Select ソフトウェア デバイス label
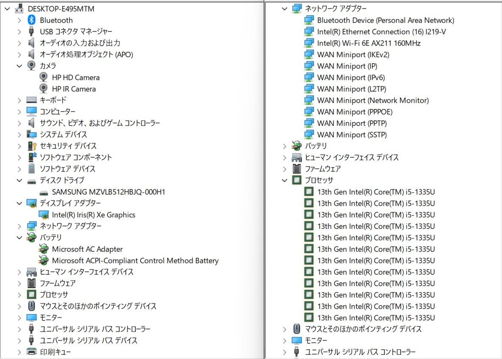 pyautogui.click(x=67, y=168)
